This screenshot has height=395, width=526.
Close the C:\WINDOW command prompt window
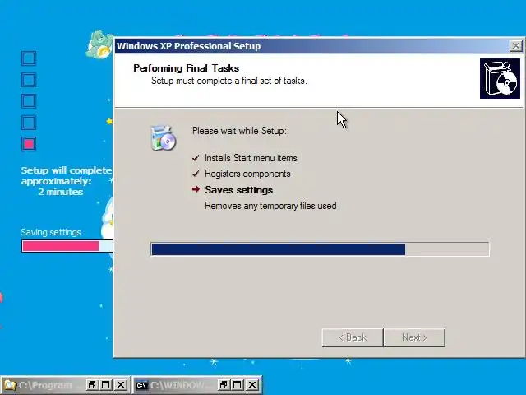252,385
